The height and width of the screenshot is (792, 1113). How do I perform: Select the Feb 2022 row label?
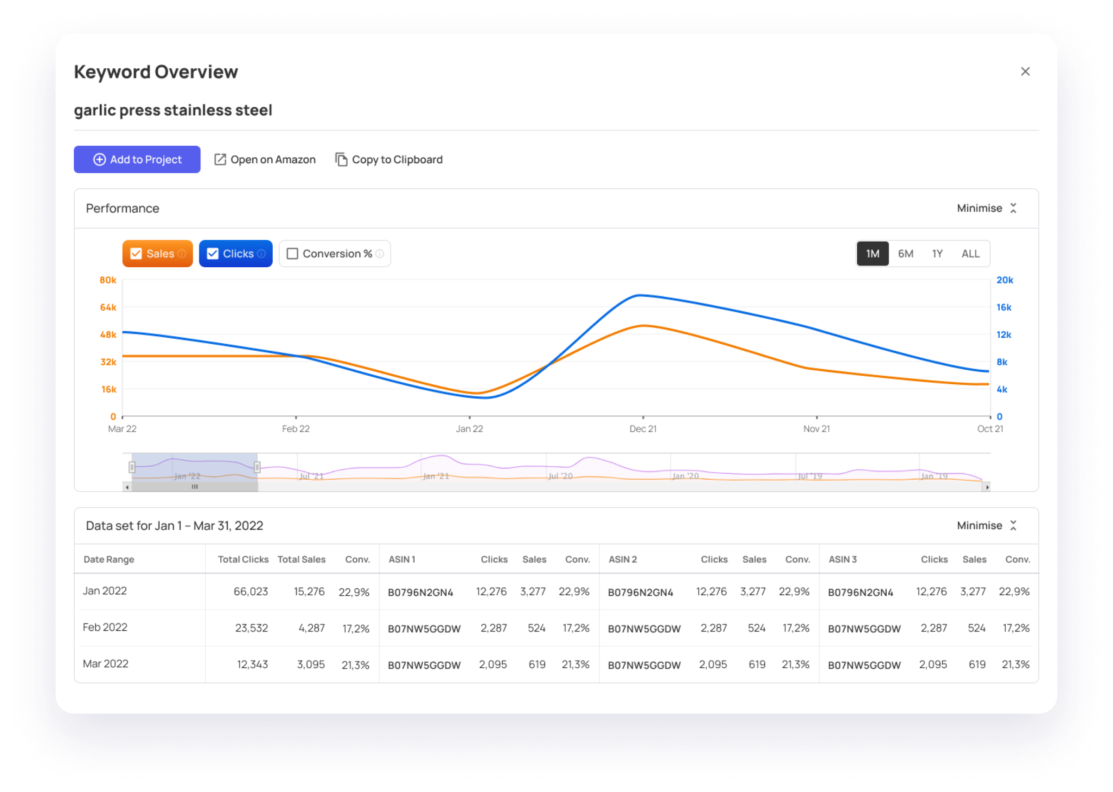pos(105,628)
